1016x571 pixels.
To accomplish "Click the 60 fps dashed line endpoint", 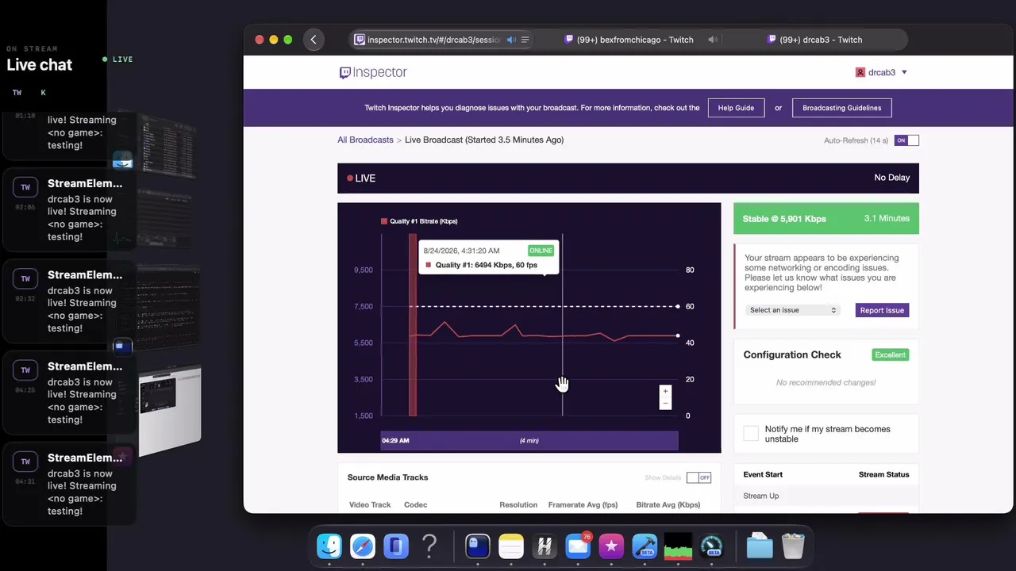I will 677,306.
